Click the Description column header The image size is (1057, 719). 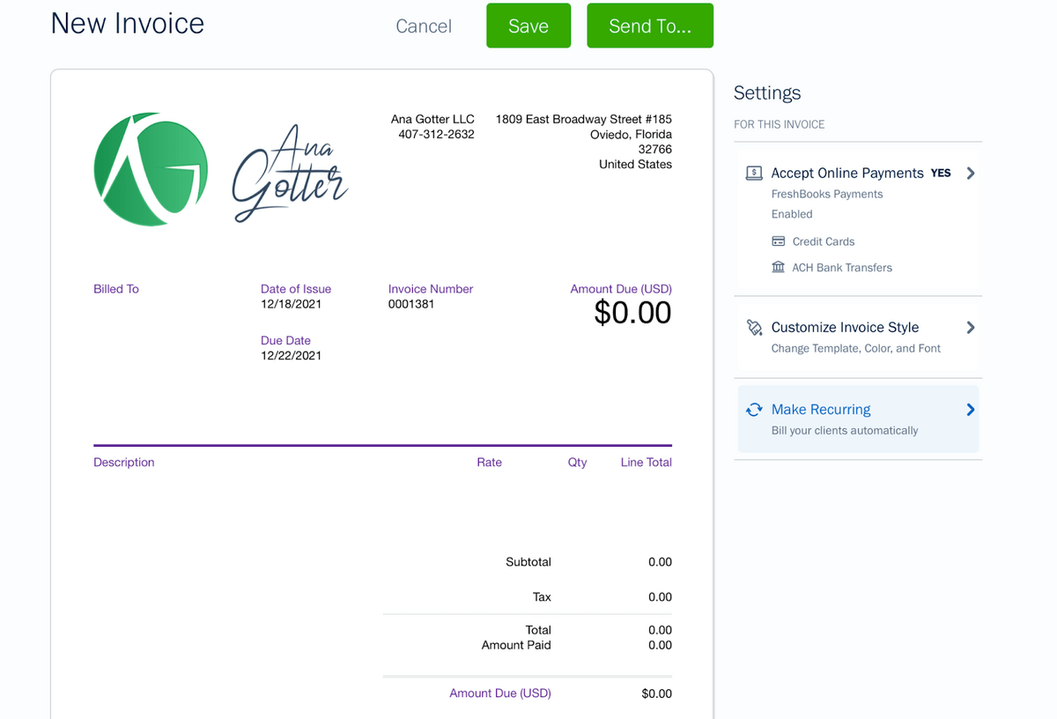[124, 463]
